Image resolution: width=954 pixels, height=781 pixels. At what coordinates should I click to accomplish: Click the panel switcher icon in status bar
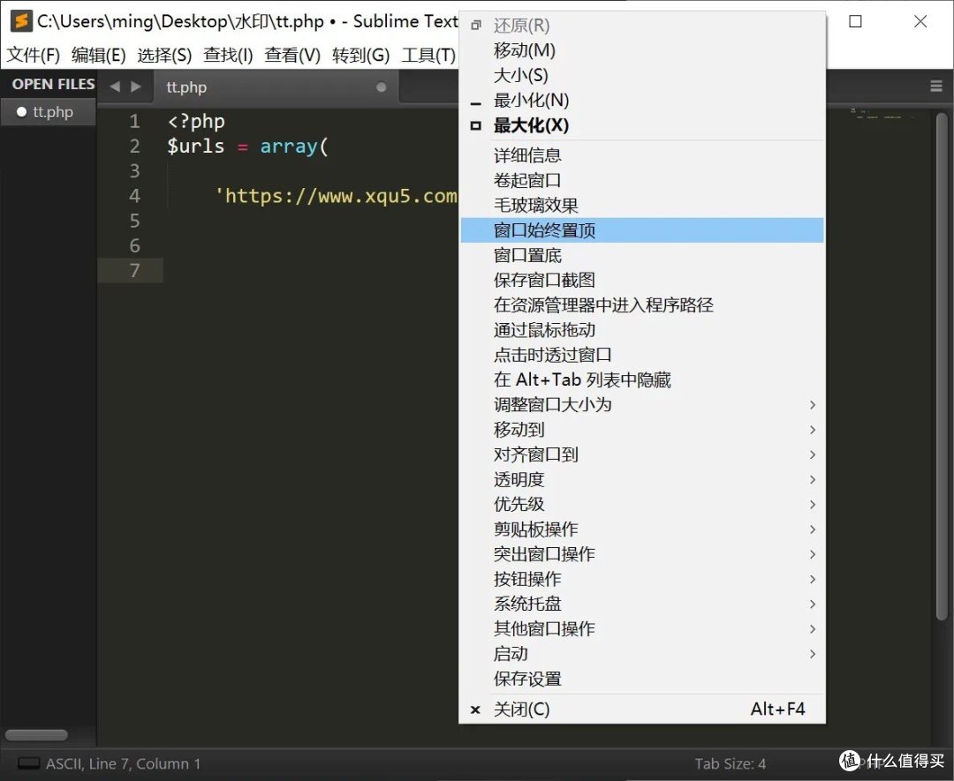pyautogui.click(x=28, y=763)
